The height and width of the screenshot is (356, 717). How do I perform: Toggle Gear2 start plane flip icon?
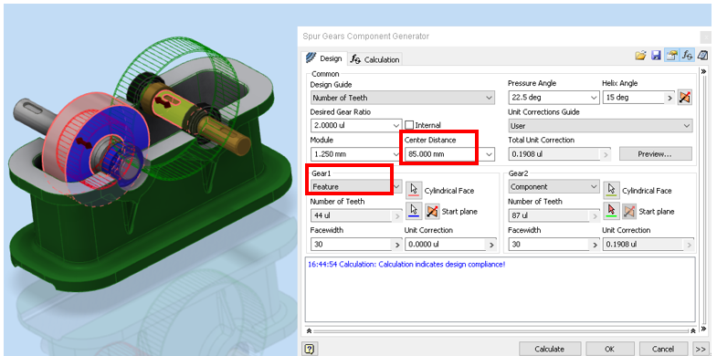tap(629, 211)
